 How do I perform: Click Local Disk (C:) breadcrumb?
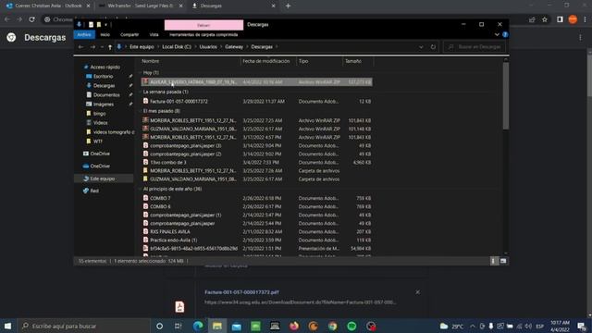pyautogui.click(x=177, y=47)
